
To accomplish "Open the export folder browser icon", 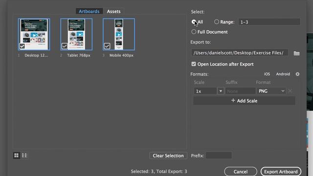I will point(296,53).
